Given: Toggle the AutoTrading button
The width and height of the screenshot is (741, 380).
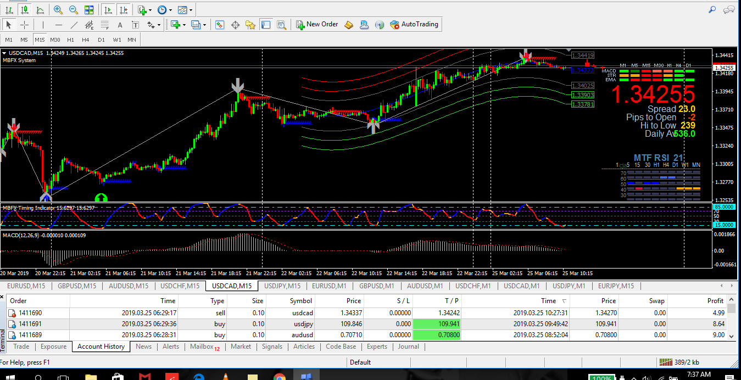Looking at the screenshot, I should click(414, 24).
